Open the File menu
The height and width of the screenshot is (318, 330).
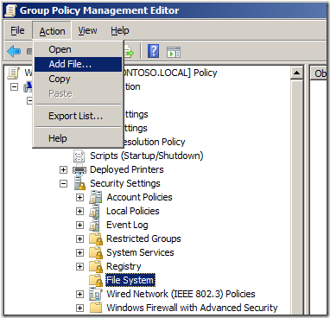click(x=17, y=30)
